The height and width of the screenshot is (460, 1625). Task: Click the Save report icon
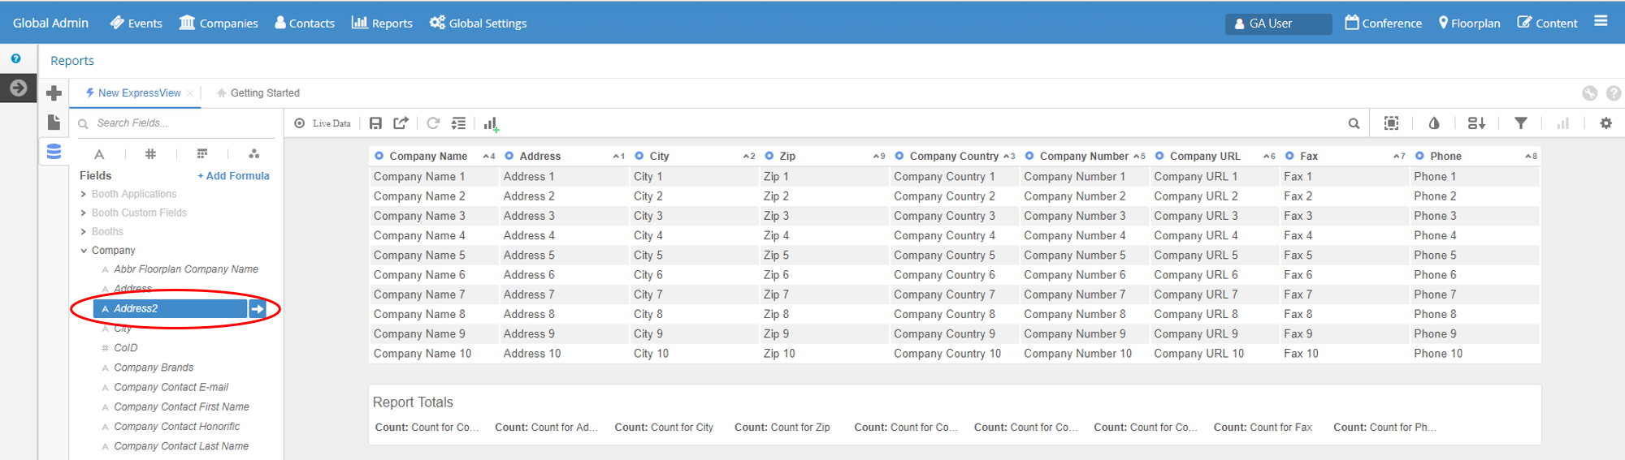coord(375,123)
